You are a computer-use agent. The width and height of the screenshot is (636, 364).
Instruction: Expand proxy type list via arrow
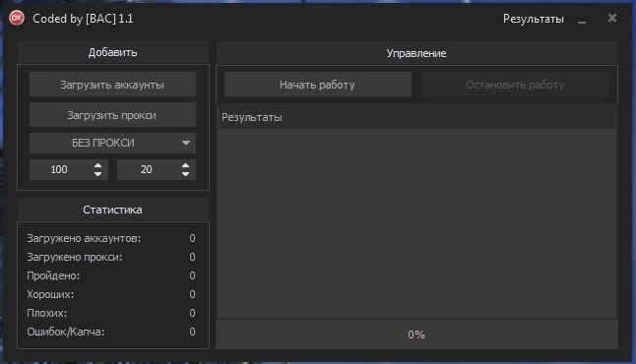pyautogui.click(x=186, y=143)
